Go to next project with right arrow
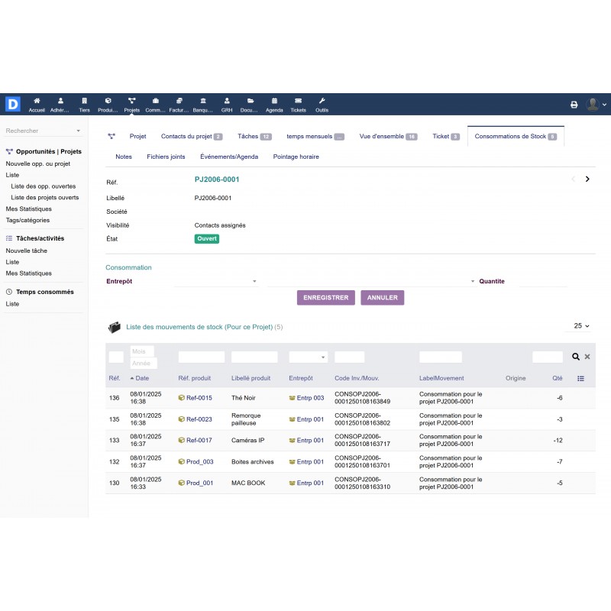 point(587,179)
